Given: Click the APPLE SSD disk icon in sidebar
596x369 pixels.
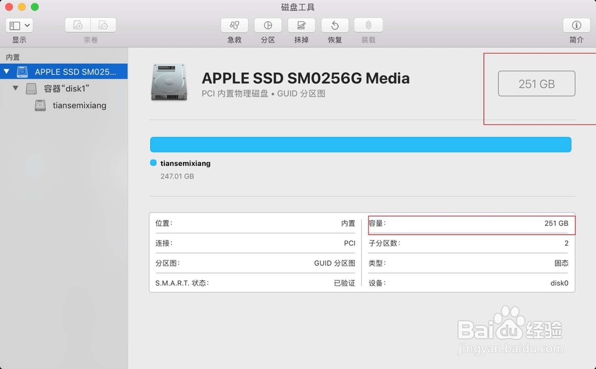Looking at the screenshot, I should (x=23, y=72).
